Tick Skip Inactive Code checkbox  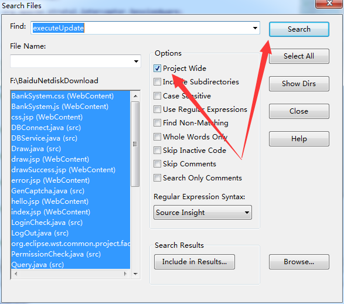(157, 151)
